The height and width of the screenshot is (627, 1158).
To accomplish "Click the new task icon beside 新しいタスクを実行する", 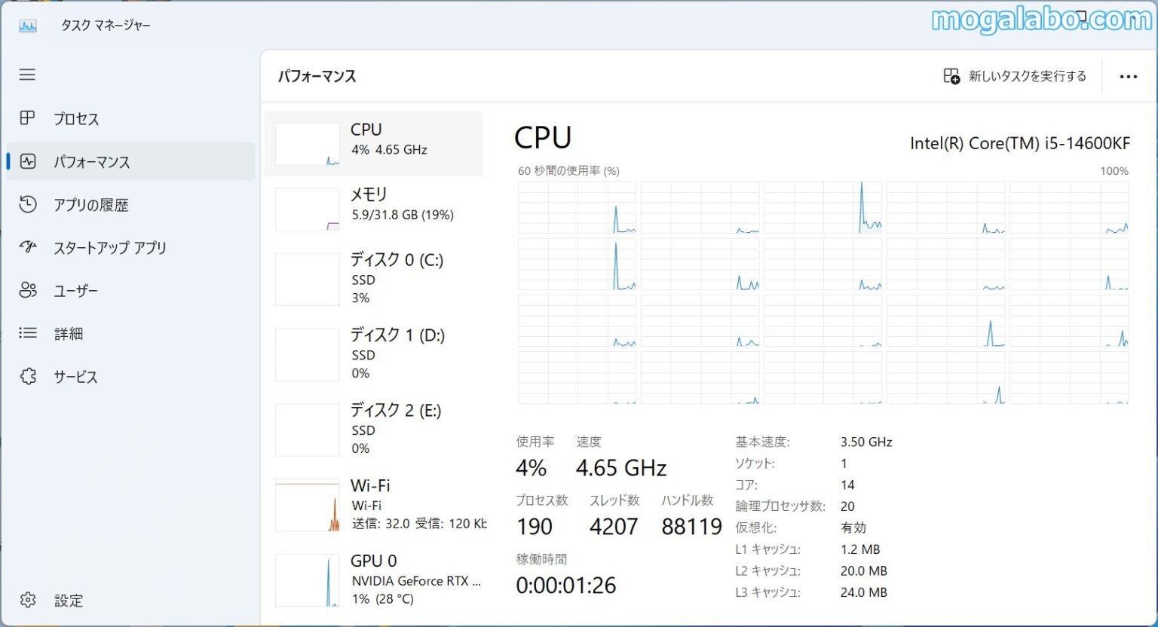I will point(951,76).
